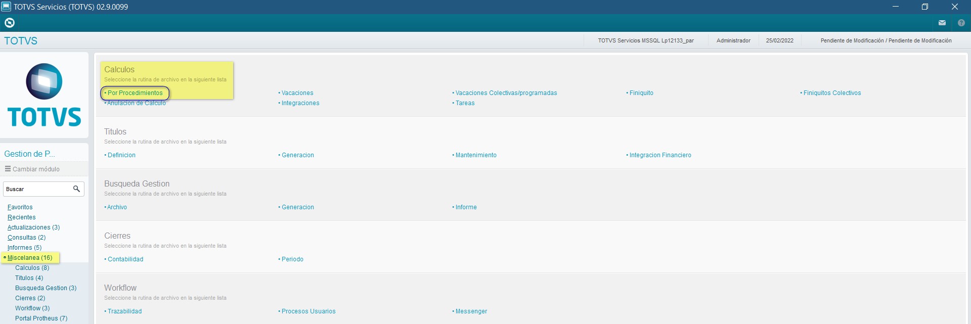
Task: Open Archivo under Busqueda Gestion
Action: click(x=116, y=207)
